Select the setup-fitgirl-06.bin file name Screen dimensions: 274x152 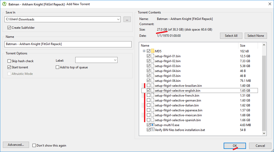coord(168,81)
